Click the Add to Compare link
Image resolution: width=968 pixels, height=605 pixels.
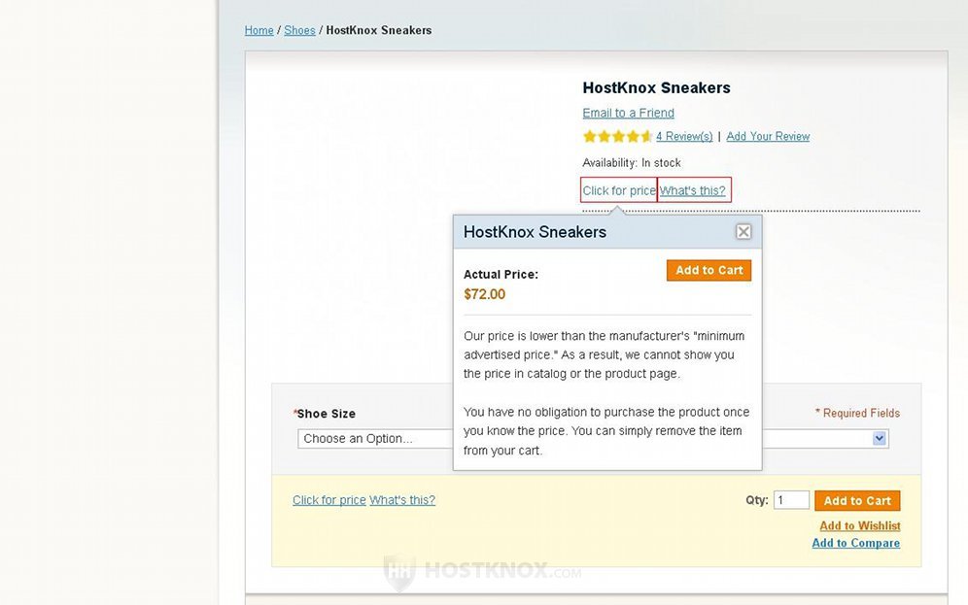click(x=855, y=543)
